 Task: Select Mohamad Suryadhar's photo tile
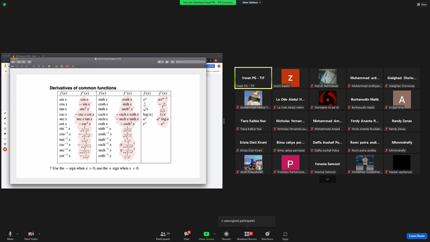(364, 164)
